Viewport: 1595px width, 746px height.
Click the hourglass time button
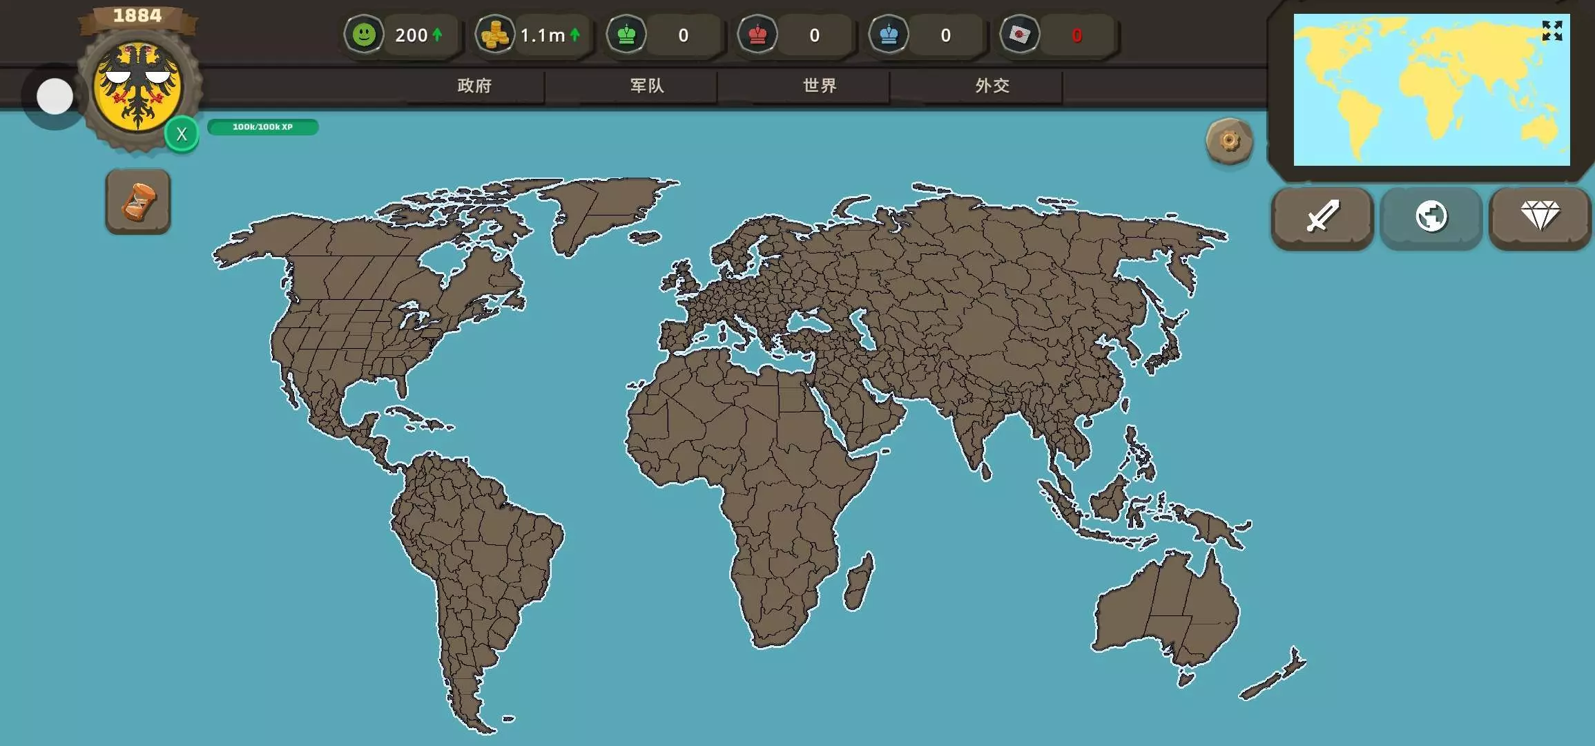pyautogui.click(x=138, y=202)
